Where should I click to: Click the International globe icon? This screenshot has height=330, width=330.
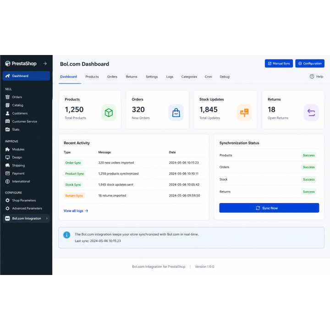(x=7, y=181)
